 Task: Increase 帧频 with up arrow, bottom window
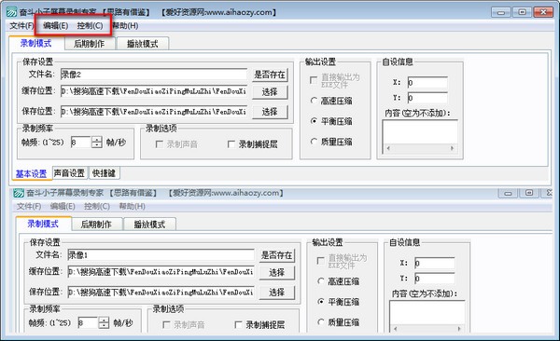point(104,320)
